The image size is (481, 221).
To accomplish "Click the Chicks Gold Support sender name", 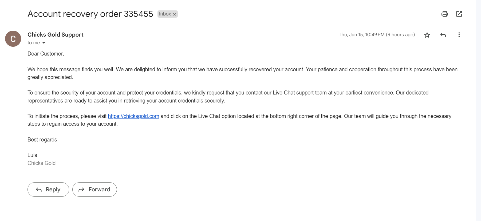I will 56,35.
